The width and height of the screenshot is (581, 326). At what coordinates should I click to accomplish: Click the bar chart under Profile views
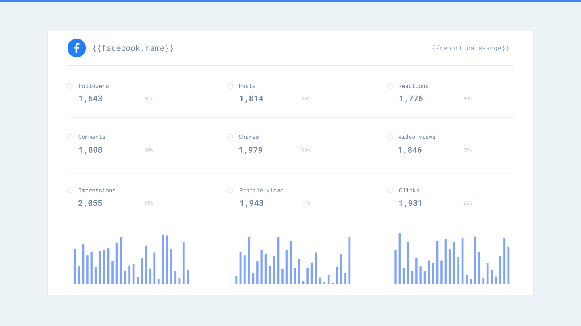pyautogui.click(x=293, y=260)
